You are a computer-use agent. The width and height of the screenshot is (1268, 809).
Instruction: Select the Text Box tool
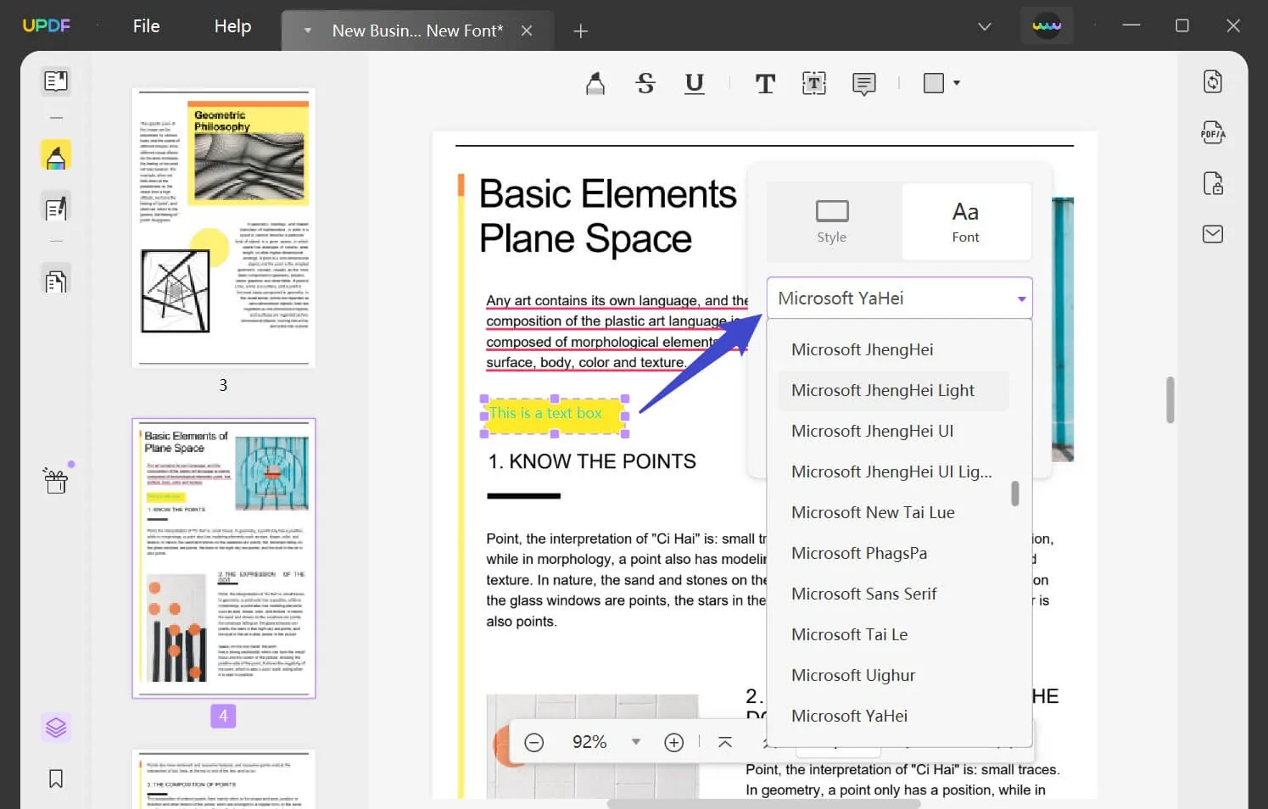tap(814, 83)
